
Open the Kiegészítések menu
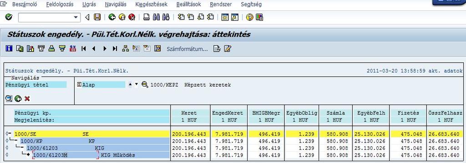pyautogui.click(x=151, y=5)
